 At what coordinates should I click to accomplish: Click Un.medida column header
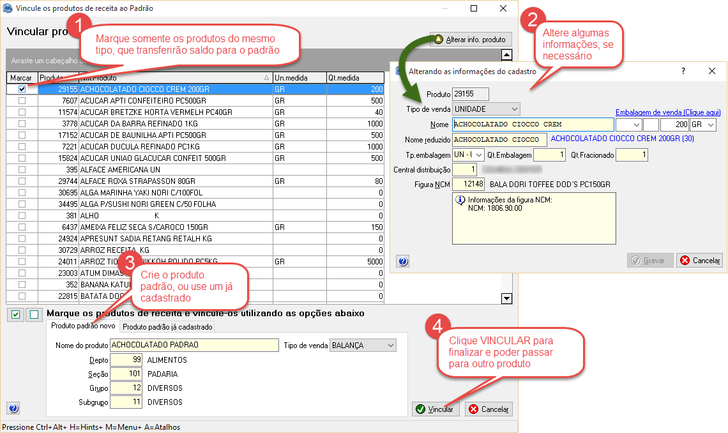click(x=300, y=77)
